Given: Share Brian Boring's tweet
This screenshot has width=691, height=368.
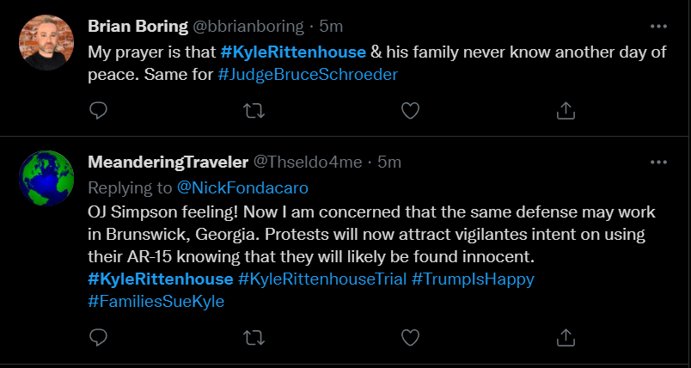Looking at the screenshot, I should pos(566,110).
